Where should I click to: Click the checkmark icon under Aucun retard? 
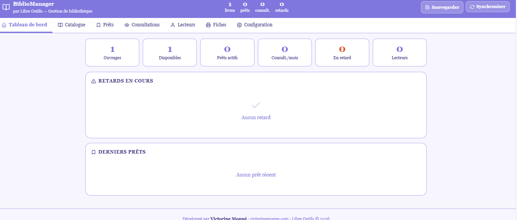[256, 105]
